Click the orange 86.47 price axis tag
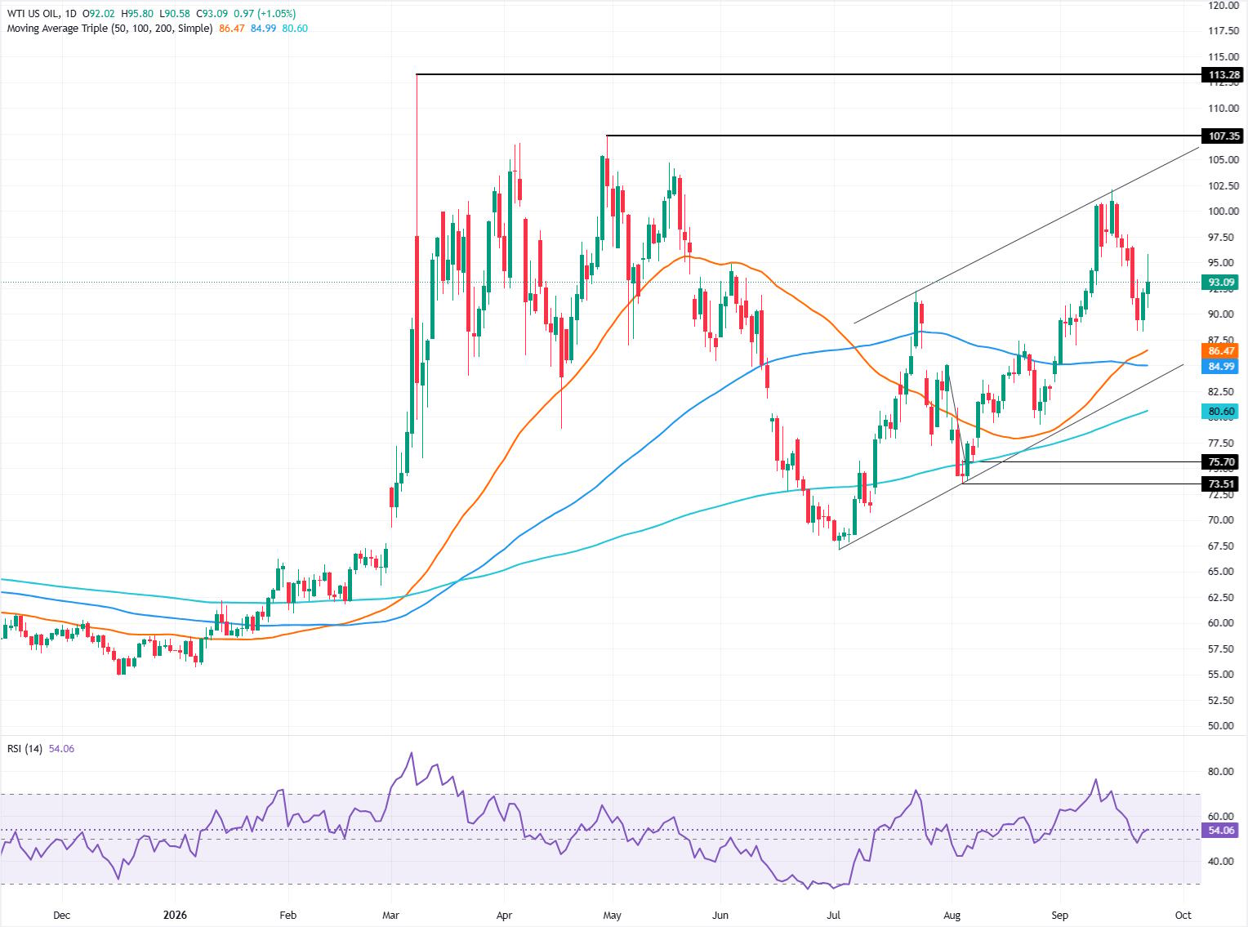The width and height of the screenshot is (1248, 927). 1221,350
